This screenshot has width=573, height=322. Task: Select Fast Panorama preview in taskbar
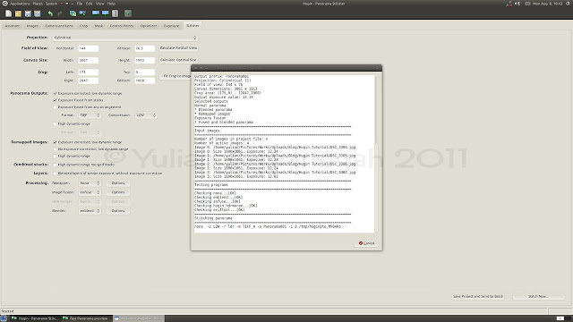pyautogui.click(x=86, y=318)
